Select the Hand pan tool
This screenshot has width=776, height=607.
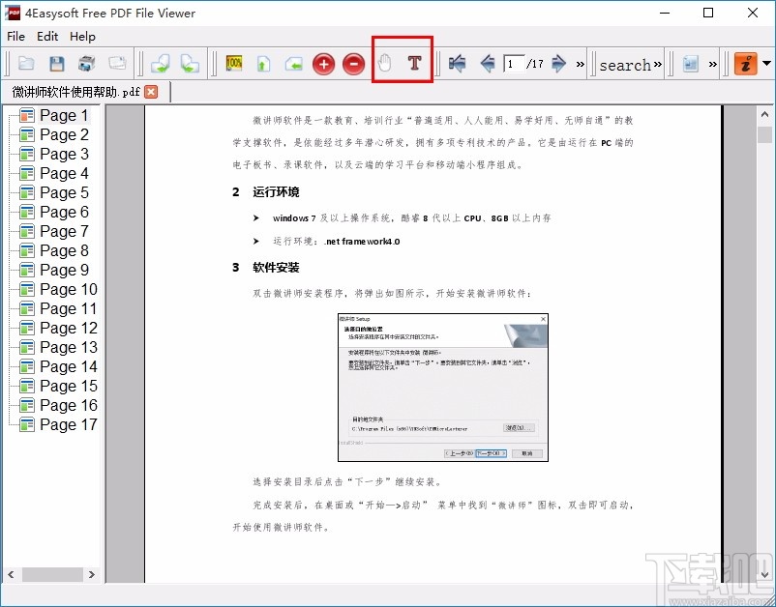pyautogui.click(x=385, y=64)
